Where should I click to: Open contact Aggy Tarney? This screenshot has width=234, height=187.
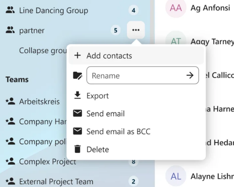click(x=212, y=42)
